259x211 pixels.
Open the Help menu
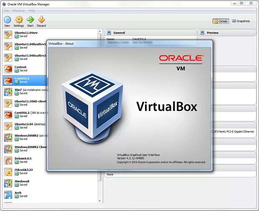tap(32, 10)
